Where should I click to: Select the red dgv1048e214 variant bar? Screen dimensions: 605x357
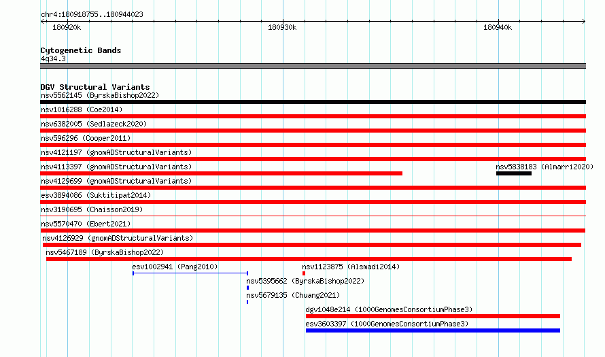433,316
